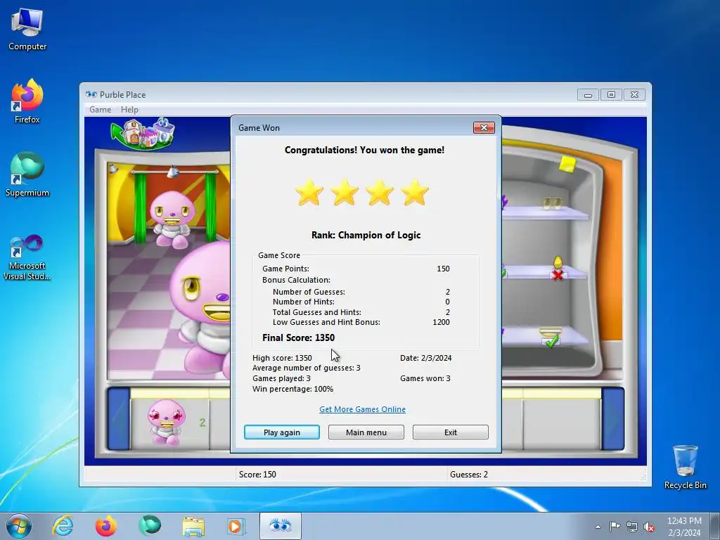720x540 pixels.
Task: Click the Rank: Champion of Logic text
Action: (366, 235)
